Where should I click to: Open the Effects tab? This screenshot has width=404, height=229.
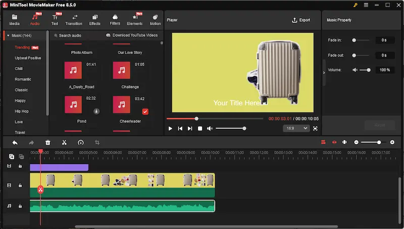tap(95, 20)
